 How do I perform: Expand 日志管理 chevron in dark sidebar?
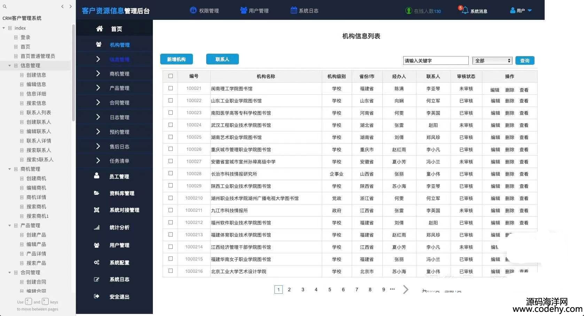pos(98,117)
